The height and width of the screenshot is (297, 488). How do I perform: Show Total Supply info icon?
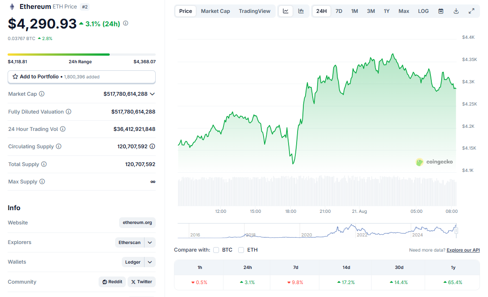[44, 164]
